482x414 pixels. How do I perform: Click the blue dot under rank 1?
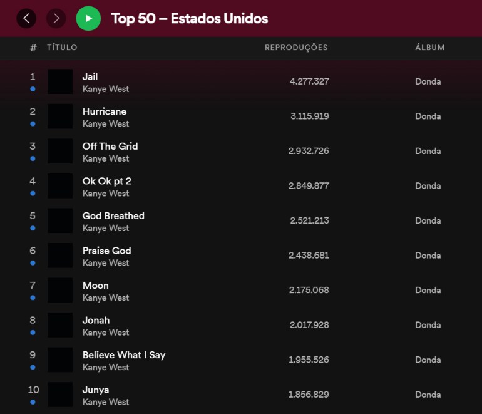33,89
